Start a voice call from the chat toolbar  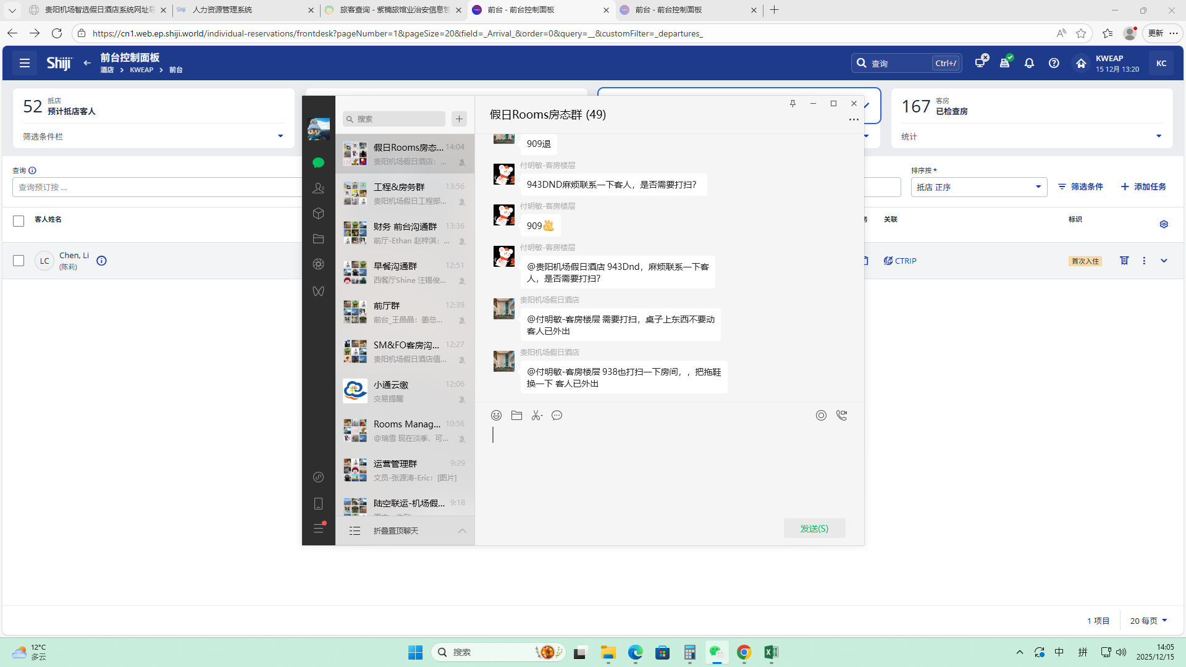click(841, 416)
